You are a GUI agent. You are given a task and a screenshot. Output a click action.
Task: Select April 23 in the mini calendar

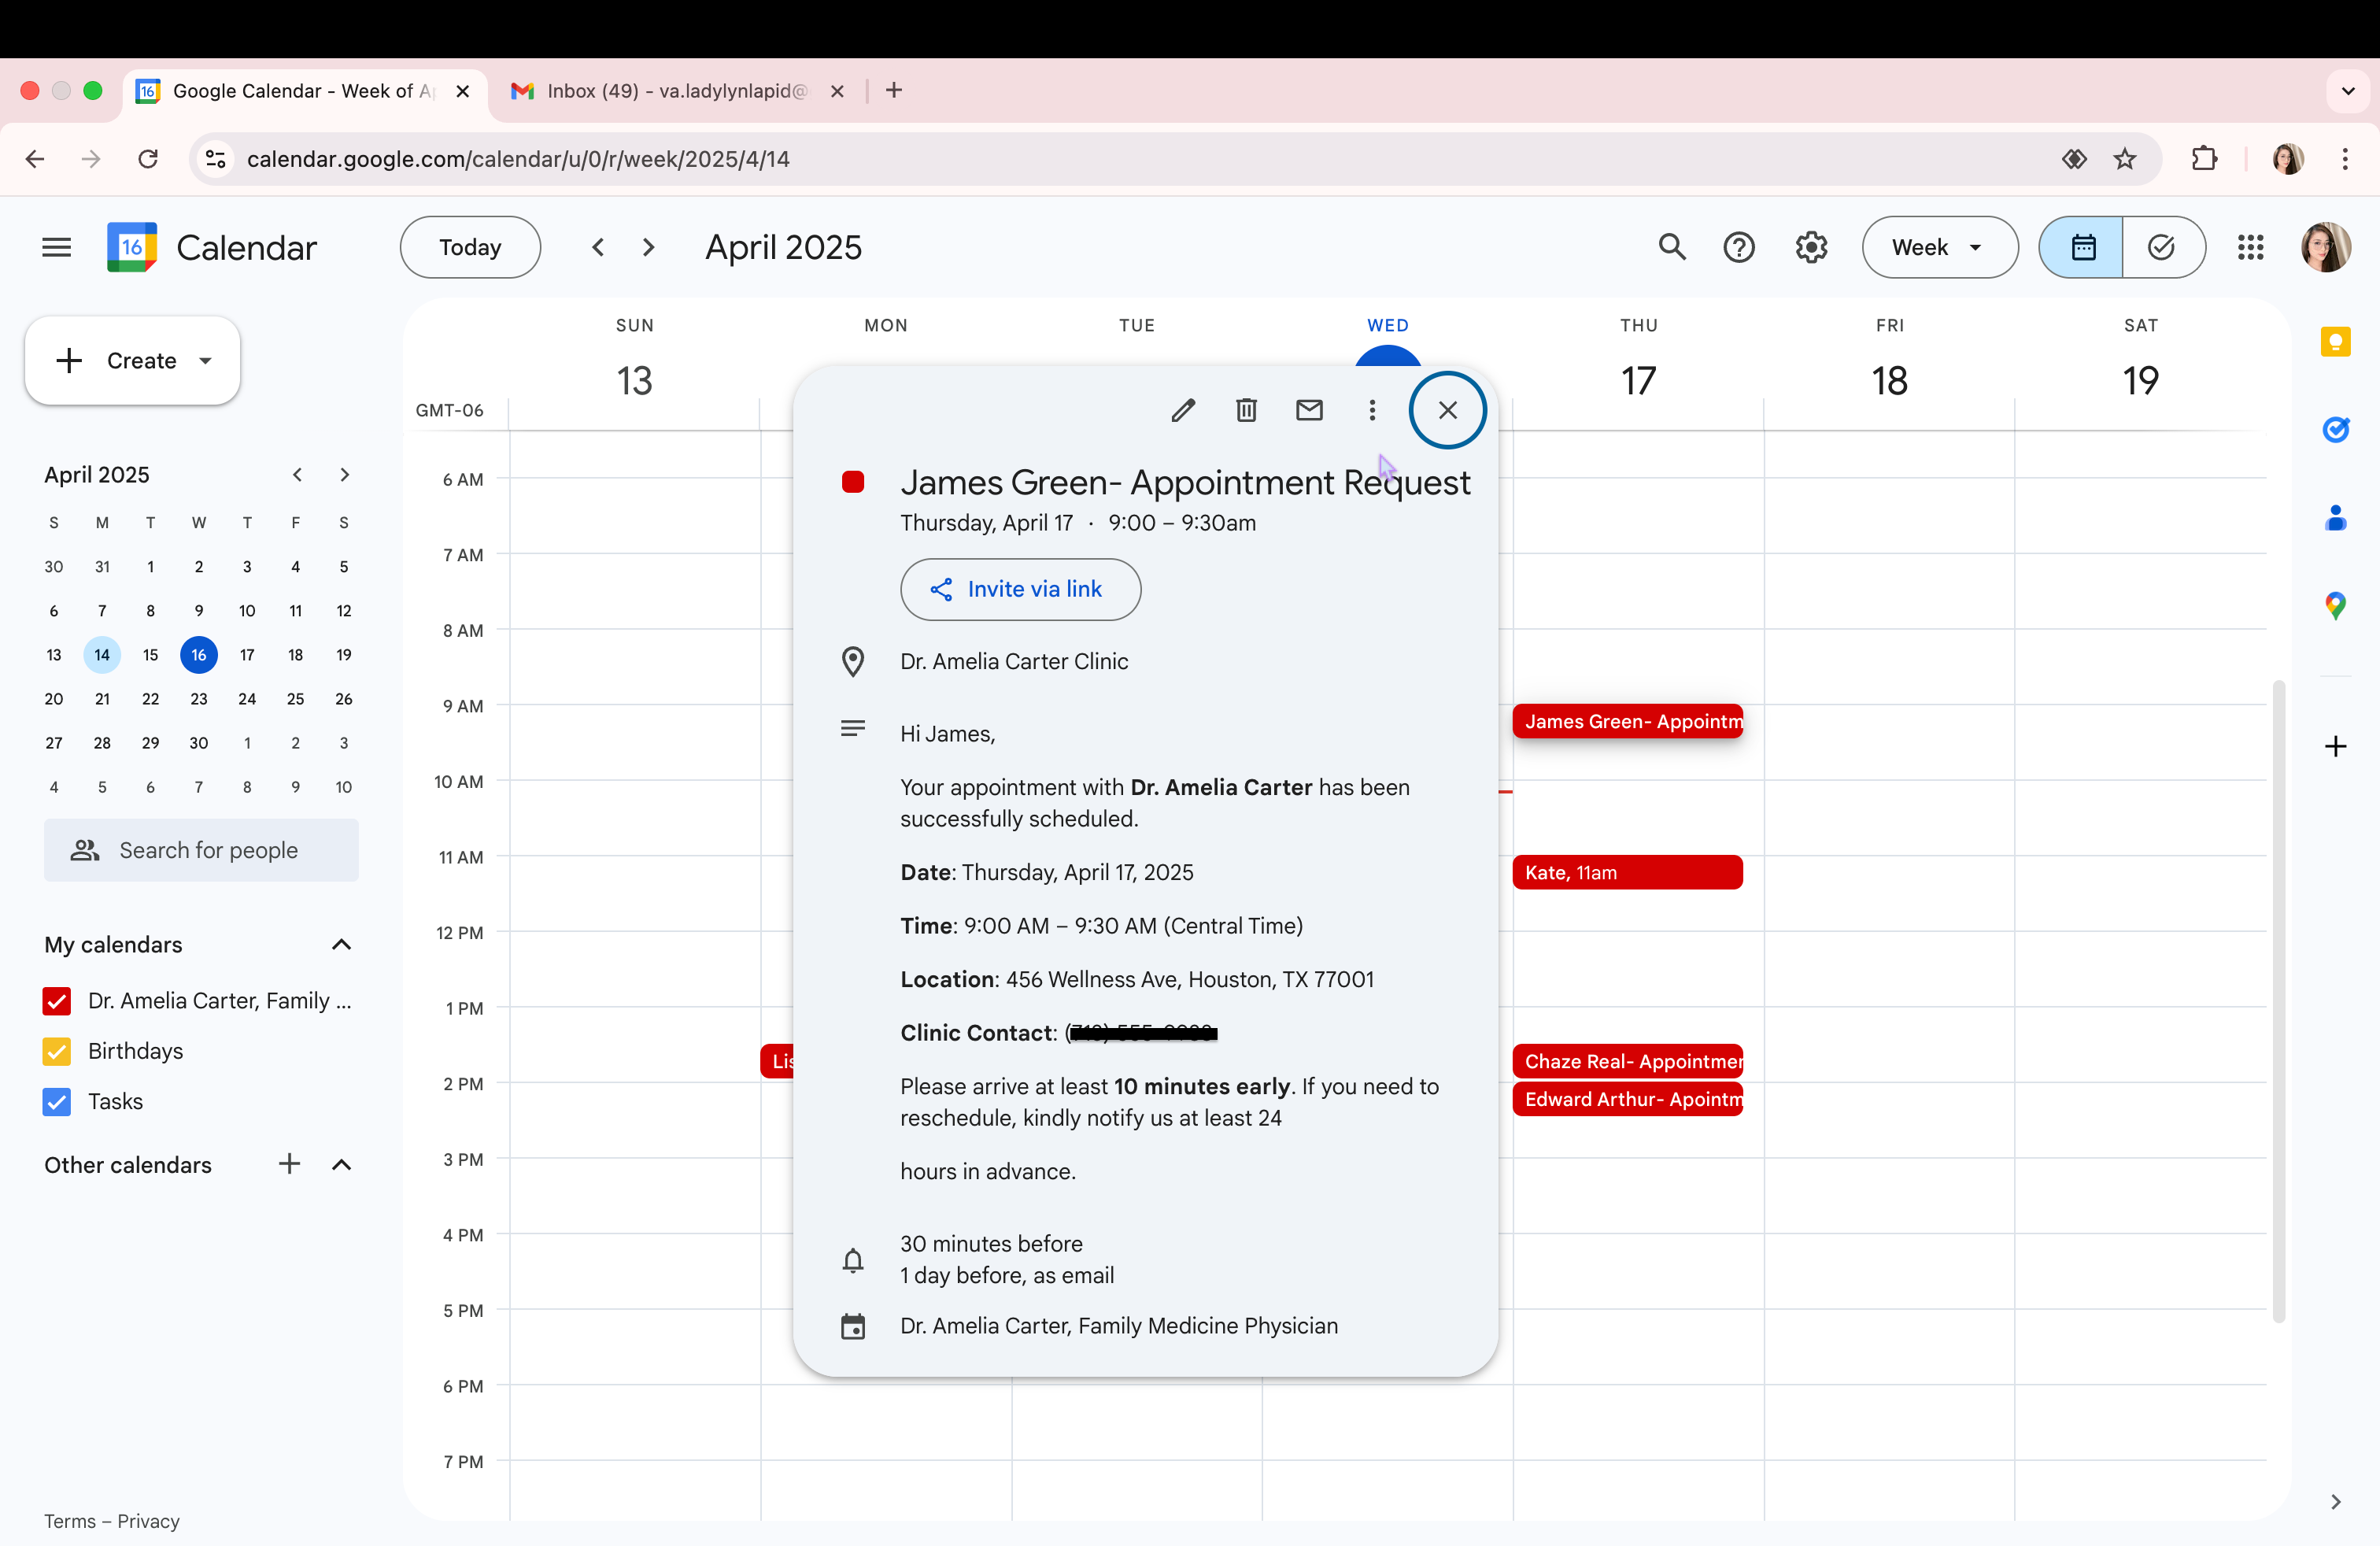point(199,699)
